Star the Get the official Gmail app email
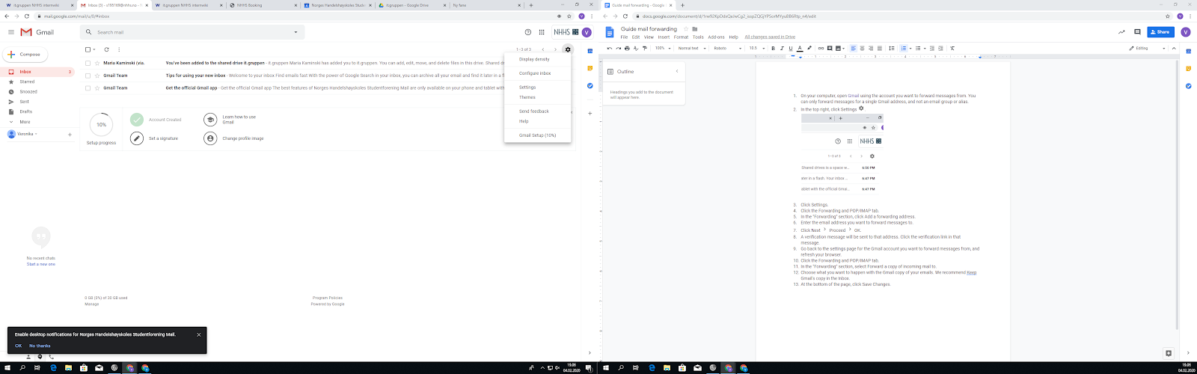The height and width of the screenshot is (374, 1197). 96,88
